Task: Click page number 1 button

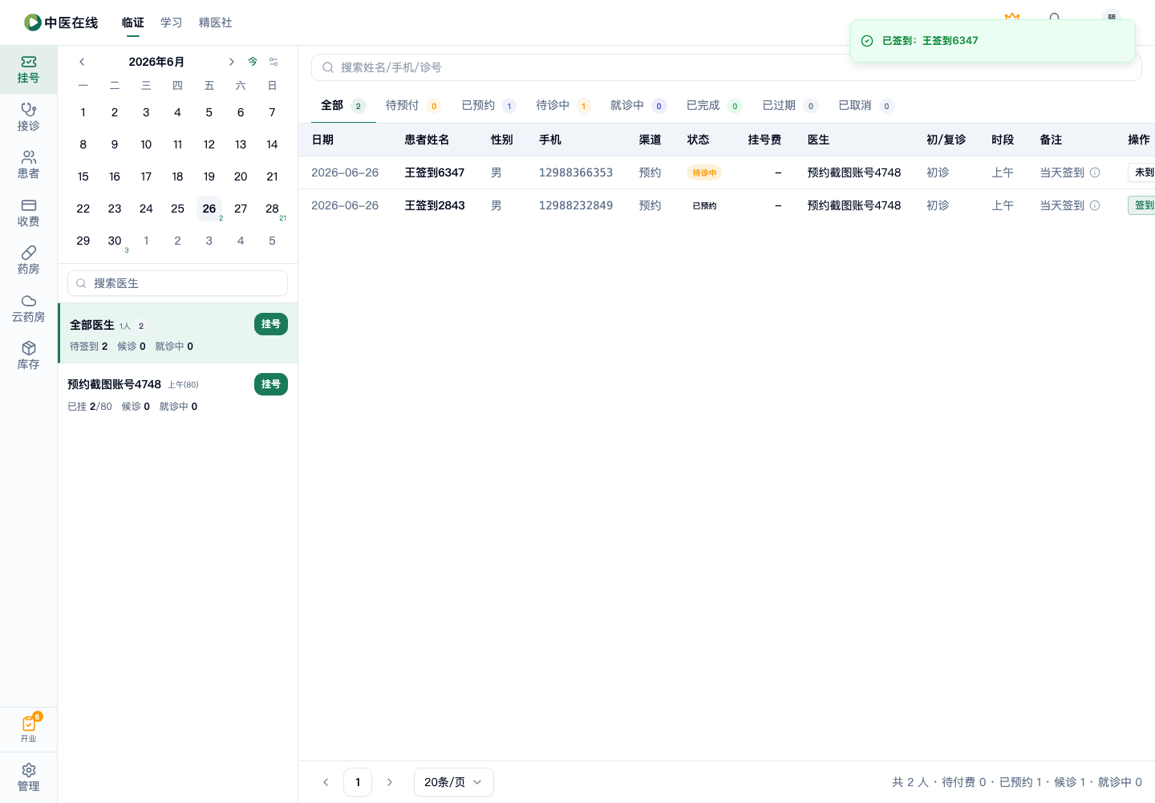Action: 358,782
